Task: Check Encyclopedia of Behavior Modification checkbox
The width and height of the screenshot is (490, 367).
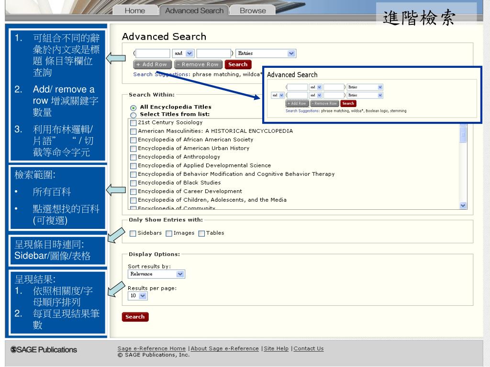Action: tap(134, 174)
